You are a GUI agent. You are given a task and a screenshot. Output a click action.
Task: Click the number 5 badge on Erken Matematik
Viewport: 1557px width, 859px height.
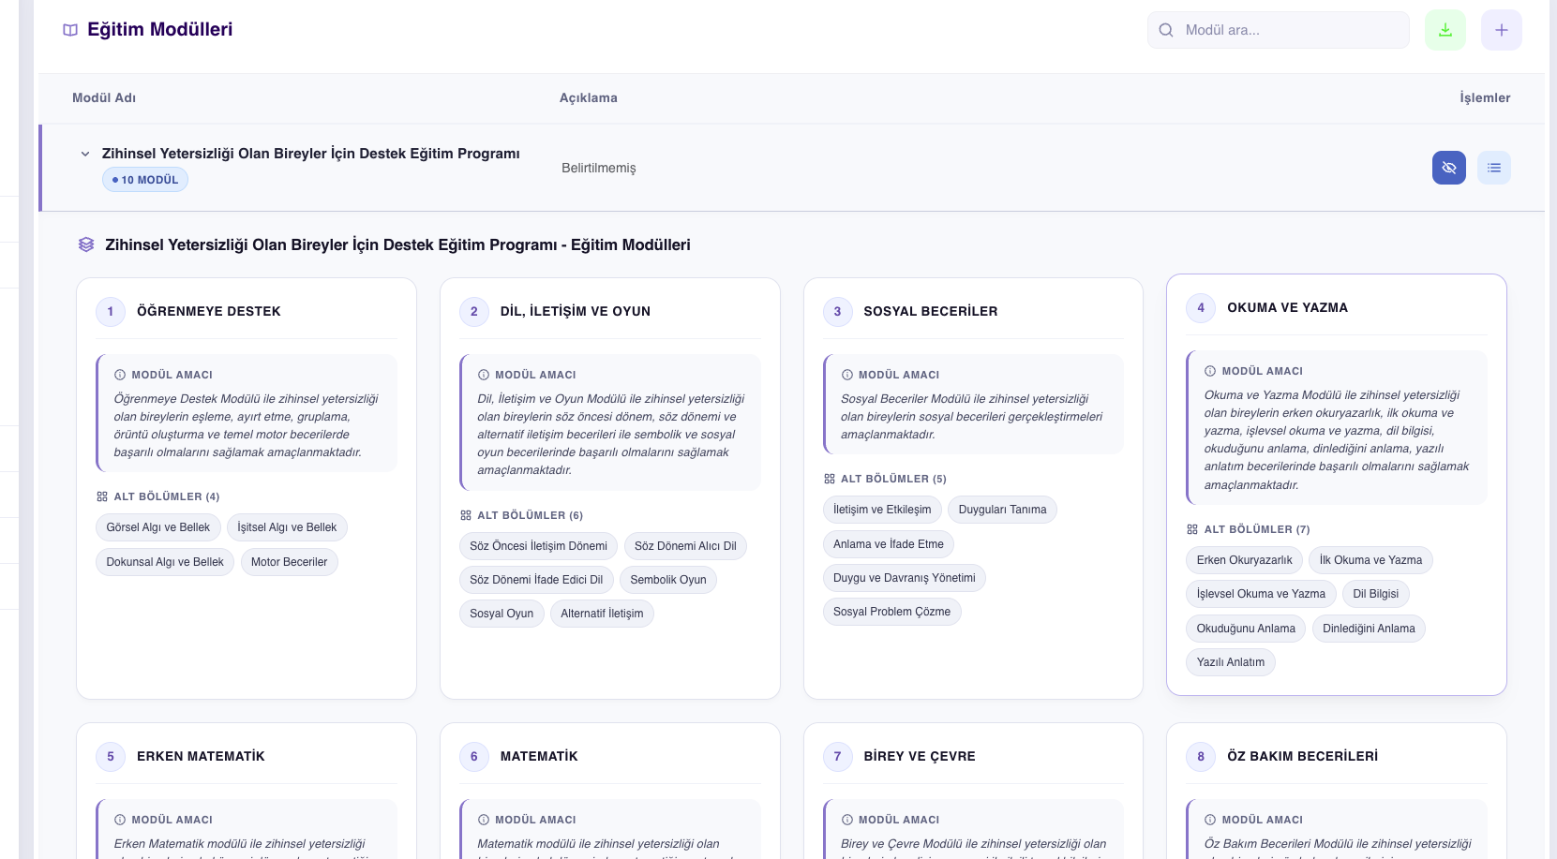point(111,756)
